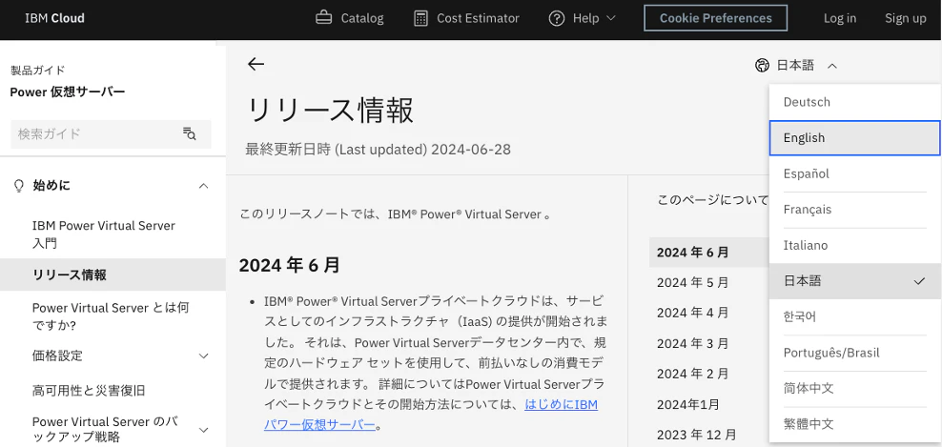942x447 pixels.
Task: Click the Log in link
Action: (840, 18)
